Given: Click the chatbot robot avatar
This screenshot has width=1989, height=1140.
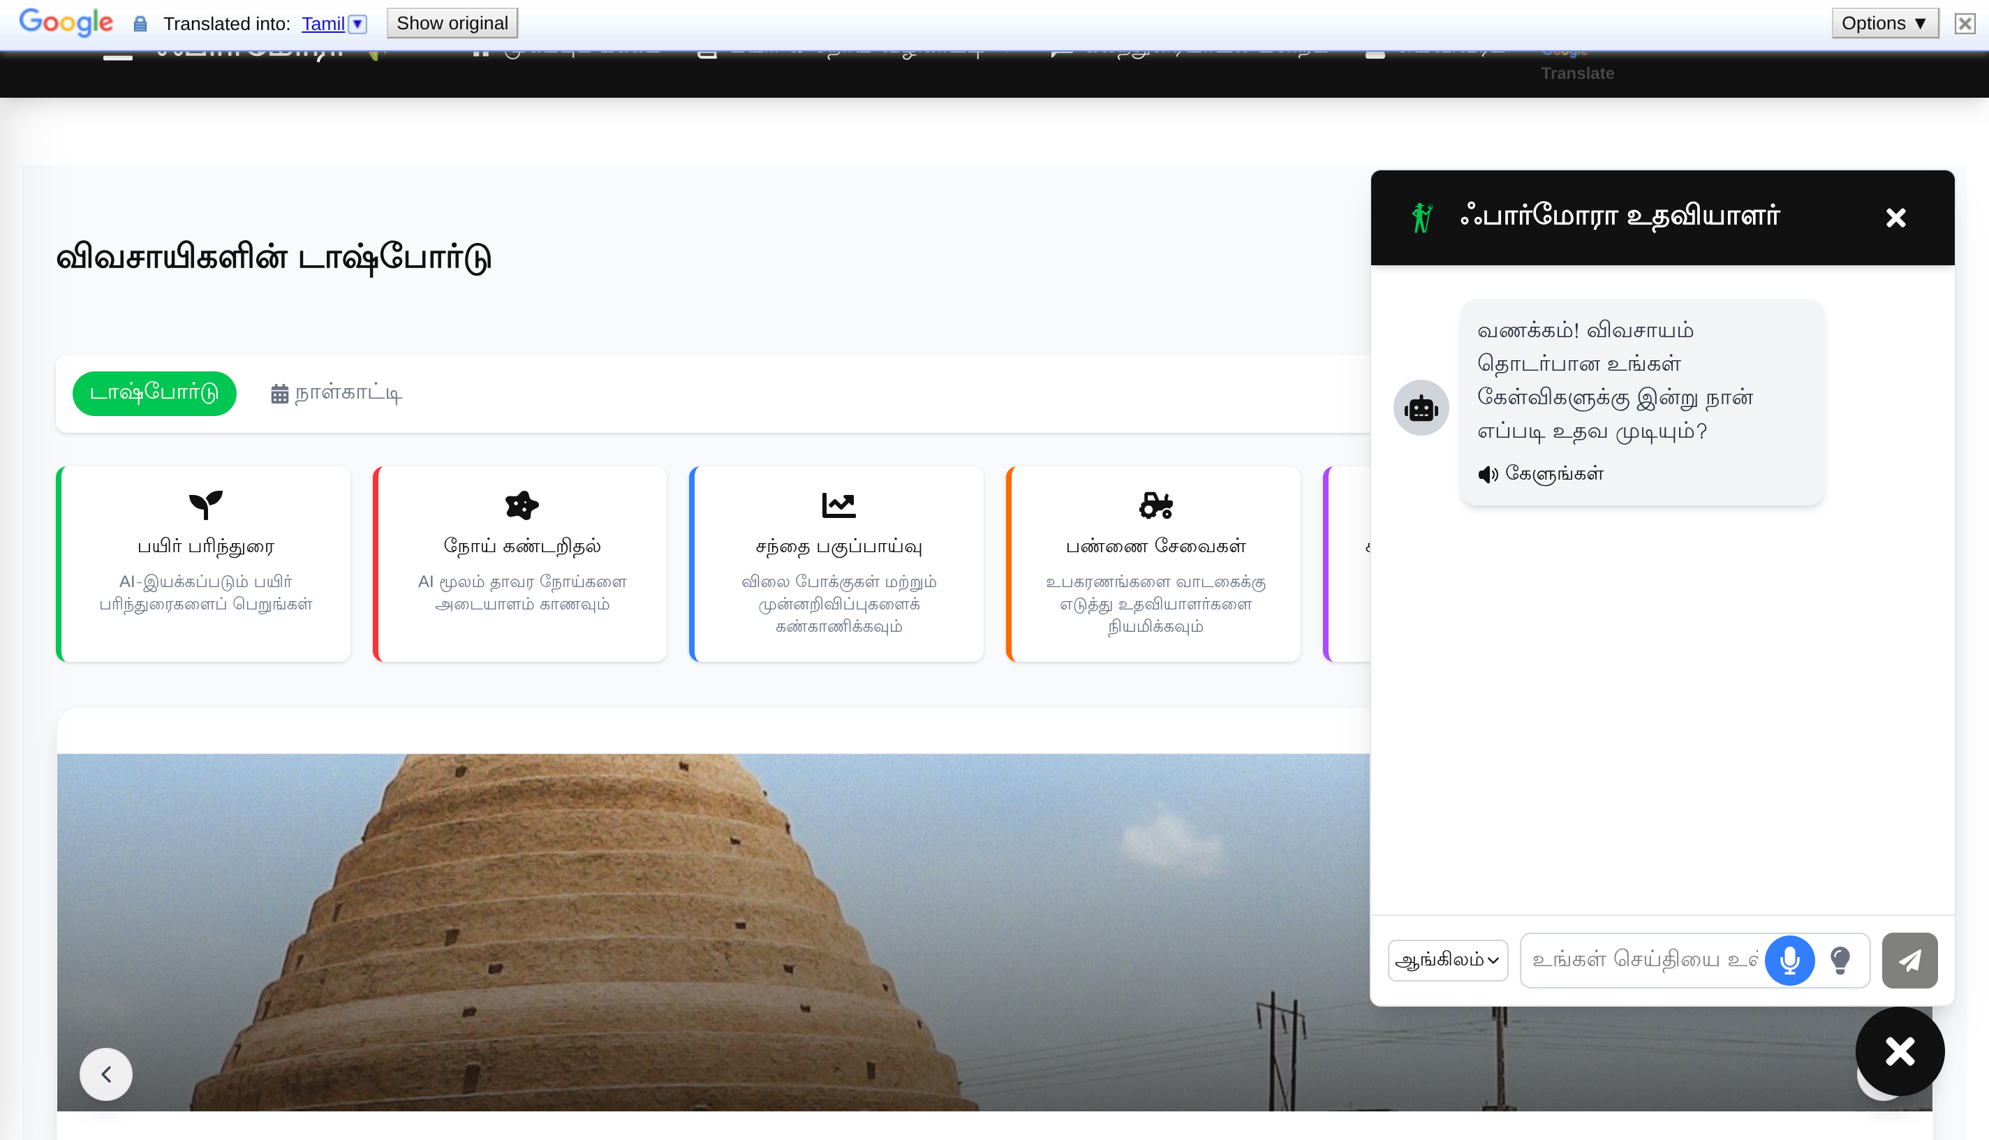Looking at the screenshot, I should [x=1421, y=408].
